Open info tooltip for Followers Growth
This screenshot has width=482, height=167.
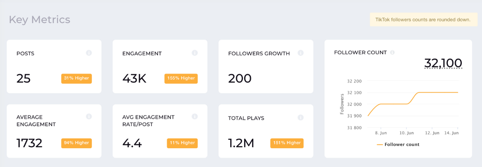point(300,53)
